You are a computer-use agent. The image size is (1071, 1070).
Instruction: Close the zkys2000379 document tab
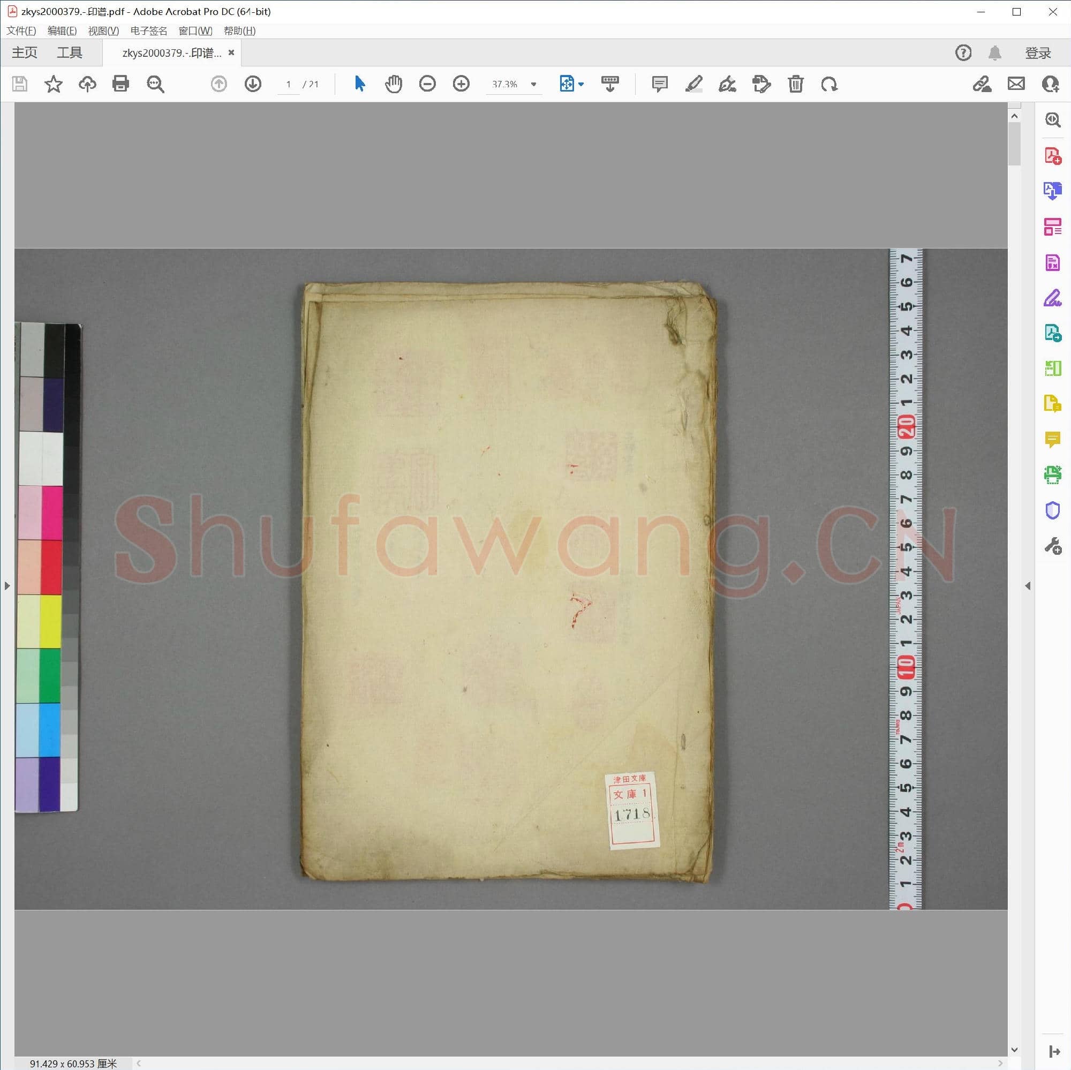[231, 52]
